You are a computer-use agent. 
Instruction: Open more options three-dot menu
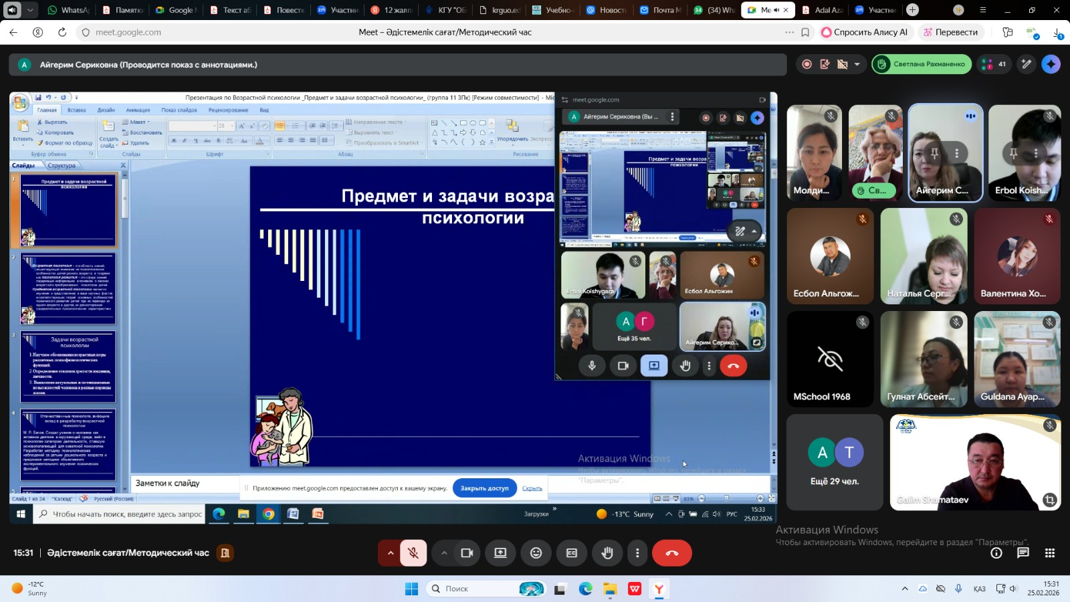(x=637, y=553)
